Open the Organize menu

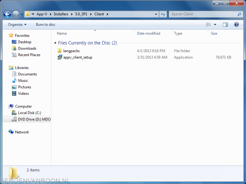point(17,25)
